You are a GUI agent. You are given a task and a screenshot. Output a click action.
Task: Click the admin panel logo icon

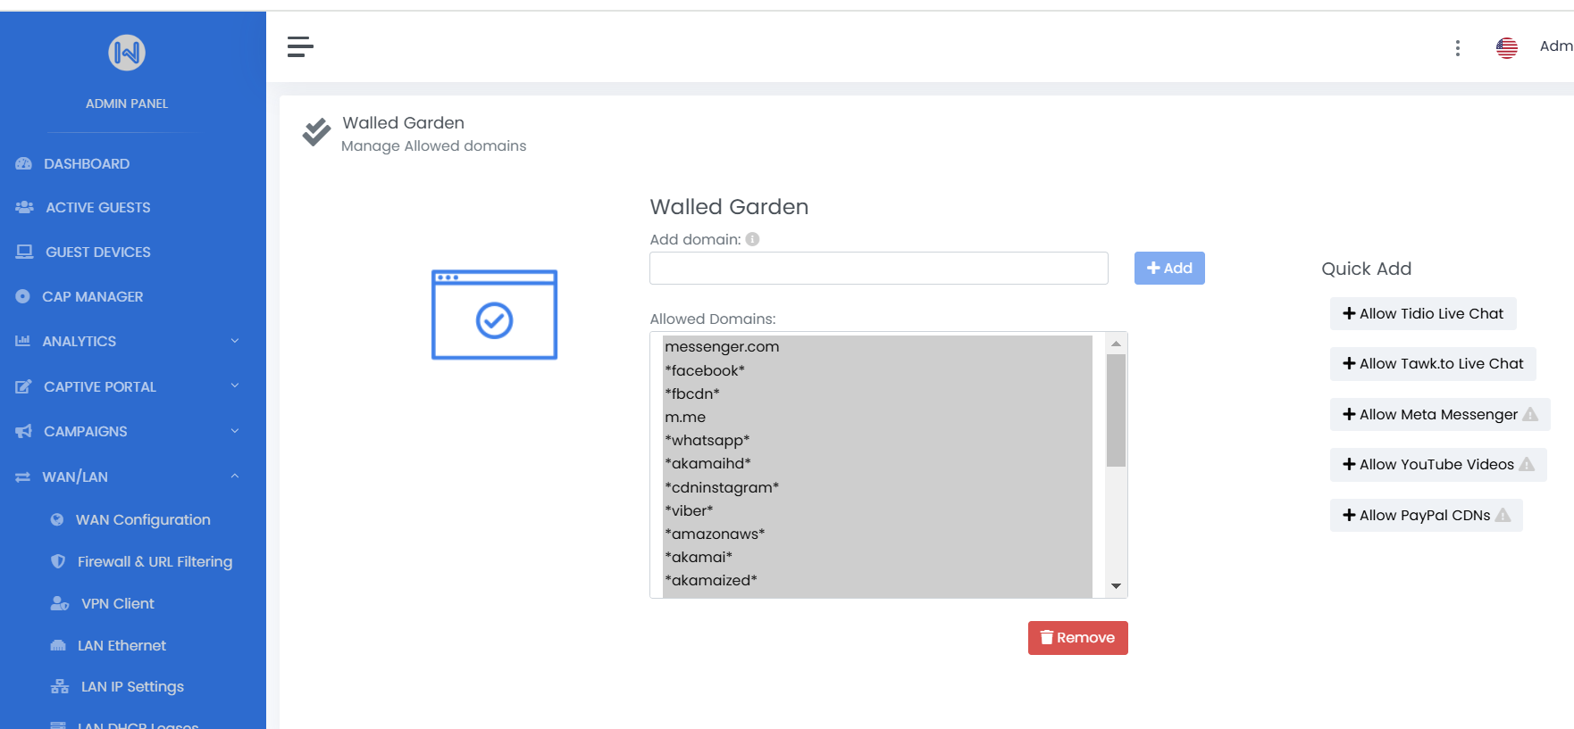tap(127, 53)
